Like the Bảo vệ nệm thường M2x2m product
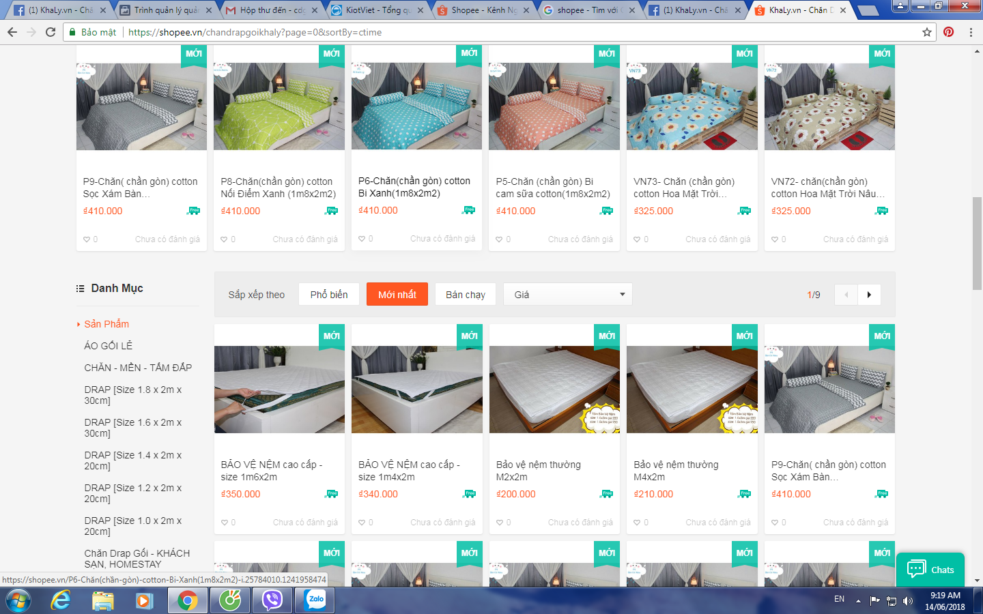 [x=500, y=523]
